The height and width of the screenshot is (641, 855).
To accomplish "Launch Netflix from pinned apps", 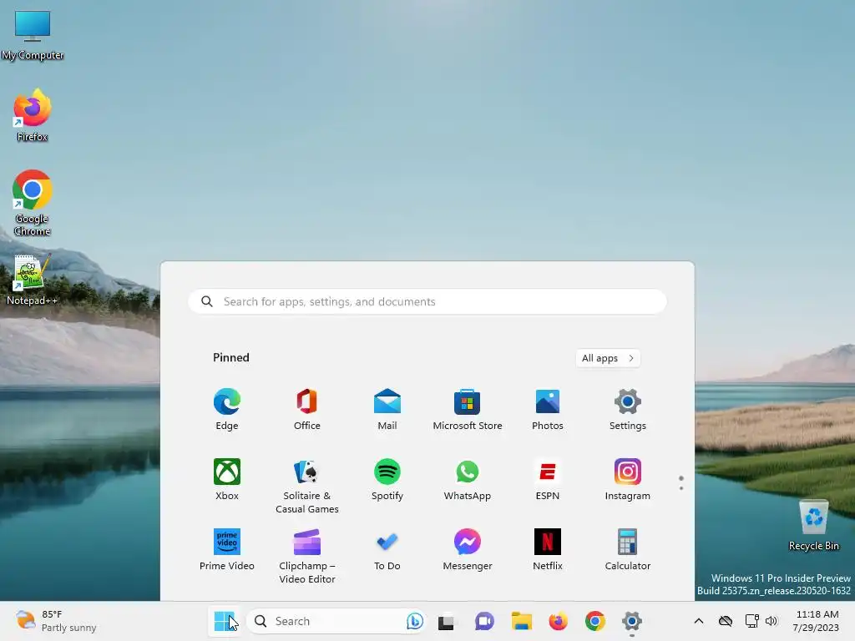I will point(548,549).
